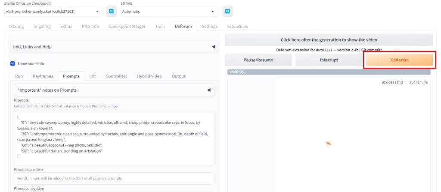Open the Keyframes sub-tab

pos(43,76)
